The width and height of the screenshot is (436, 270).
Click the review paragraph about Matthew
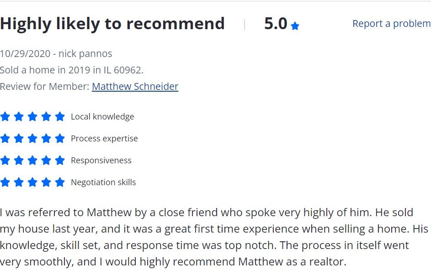(214, 237)
